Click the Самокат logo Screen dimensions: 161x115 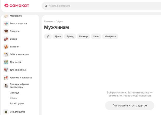coord(17,5)
